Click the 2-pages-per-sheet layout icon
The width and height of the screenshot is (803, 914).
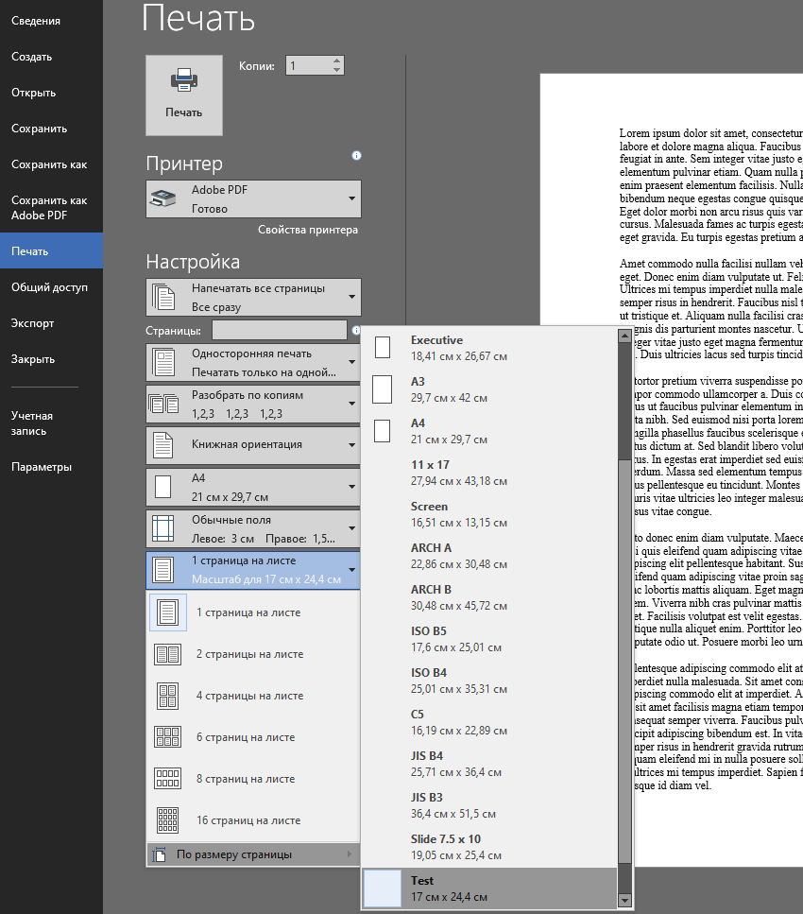[168, 655]
